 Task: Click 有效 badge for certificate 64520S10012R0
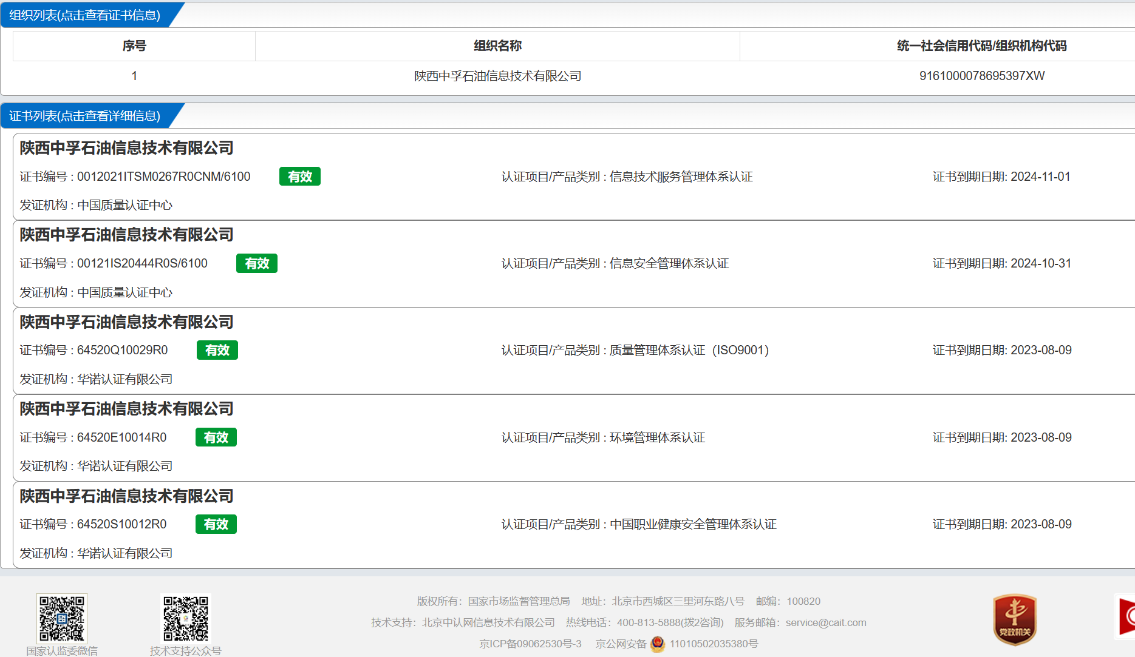(x=216, y=524)
